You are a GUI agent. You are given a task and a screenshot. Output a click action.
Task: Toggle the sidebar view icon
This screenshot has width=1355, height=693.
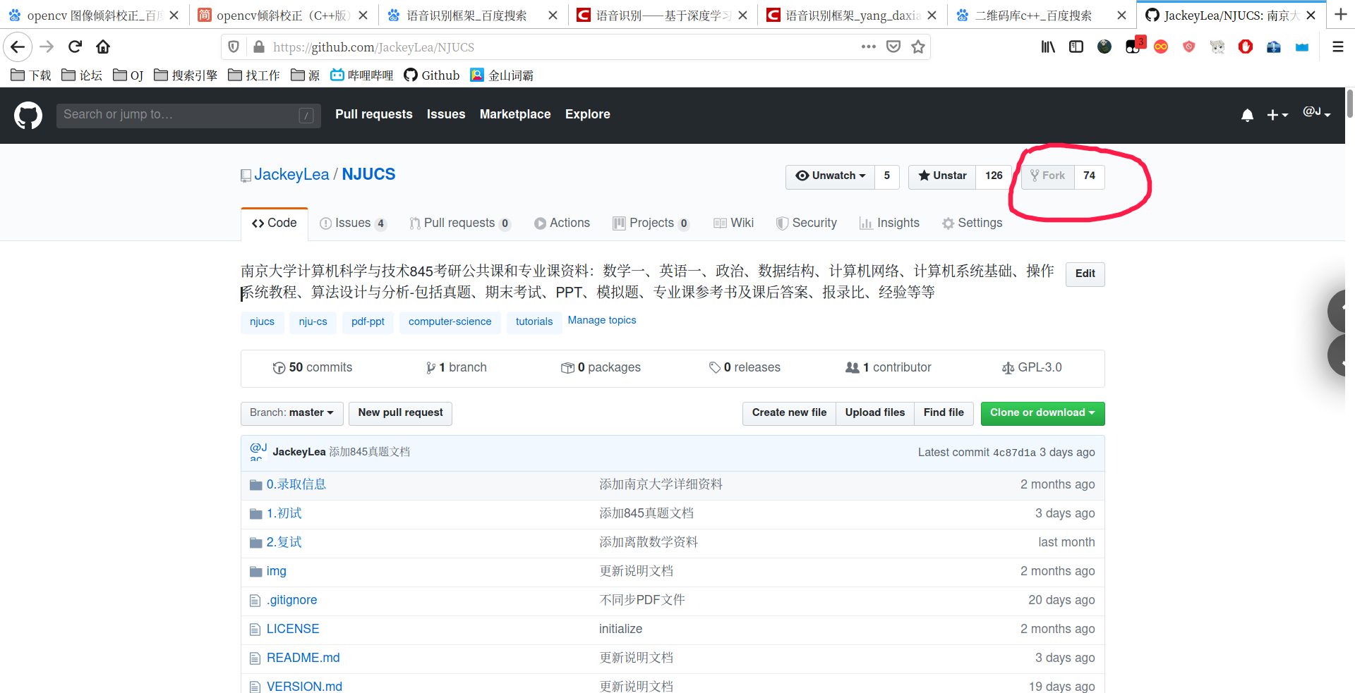[1076, 47]
